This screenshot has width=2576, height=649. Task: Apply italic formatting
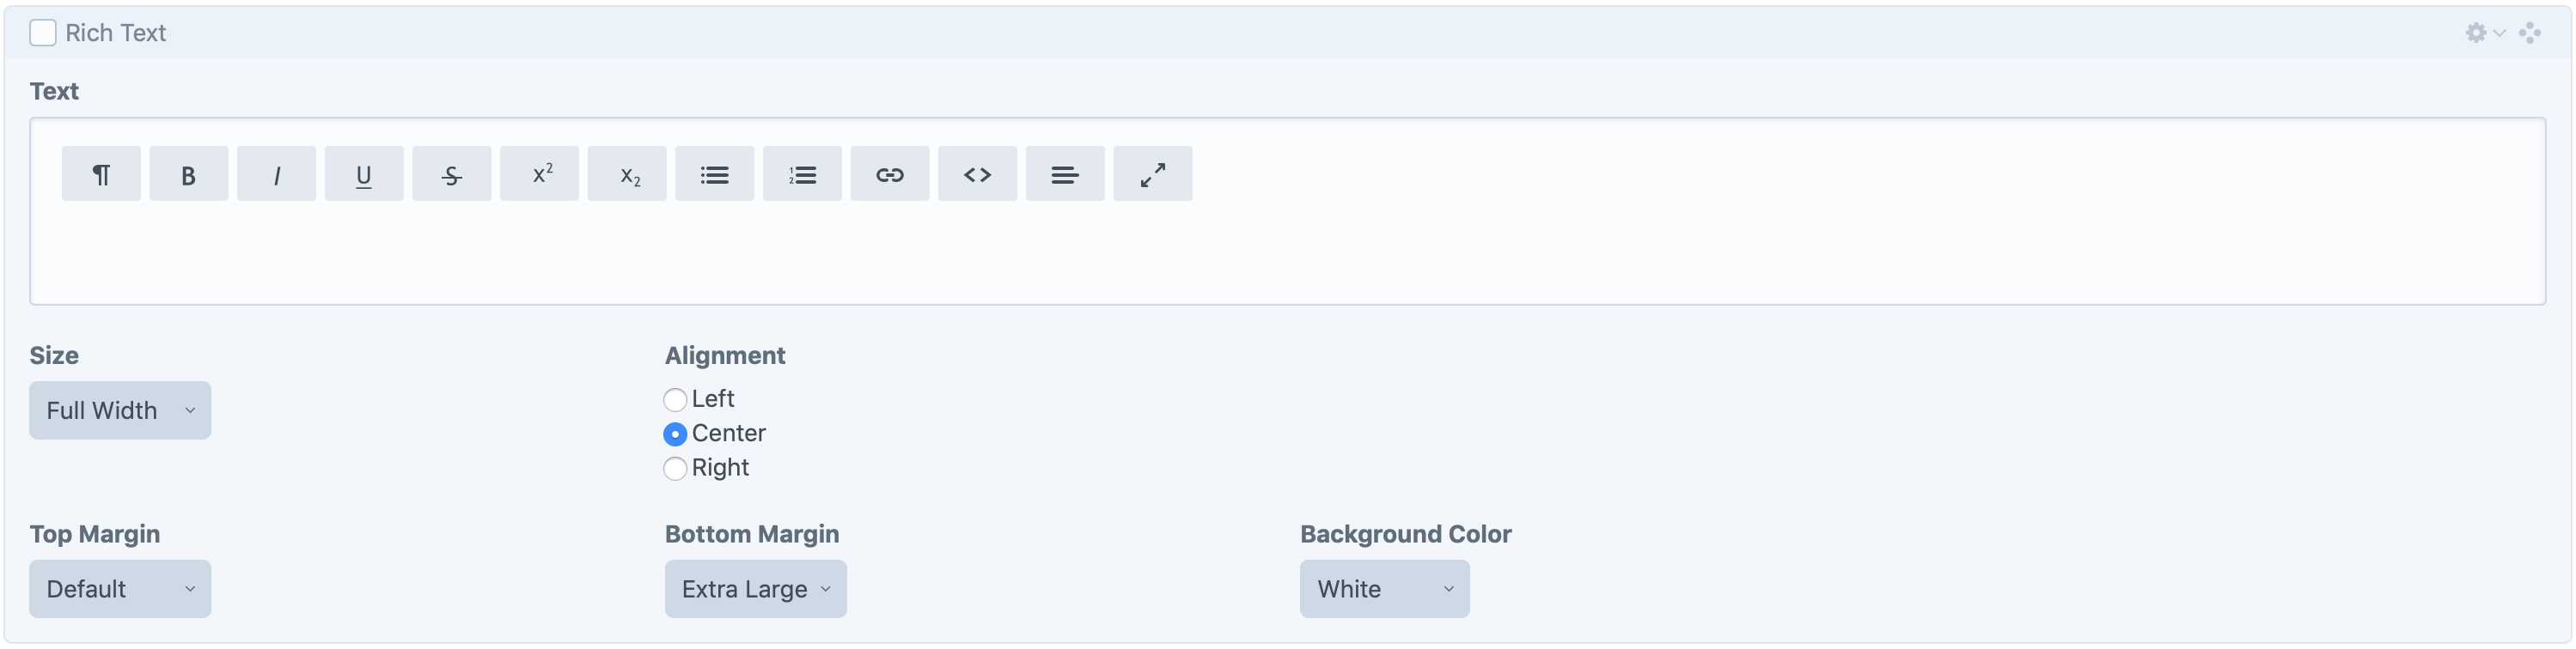coord(276,173)
